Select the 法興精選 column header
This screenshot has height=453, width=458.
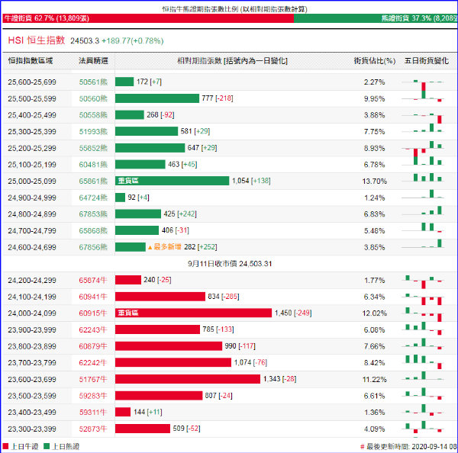click(x=93, y=61)
